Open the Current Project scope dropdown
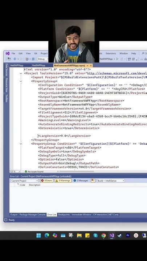147x261 pixels. click(x=25, y=181)
